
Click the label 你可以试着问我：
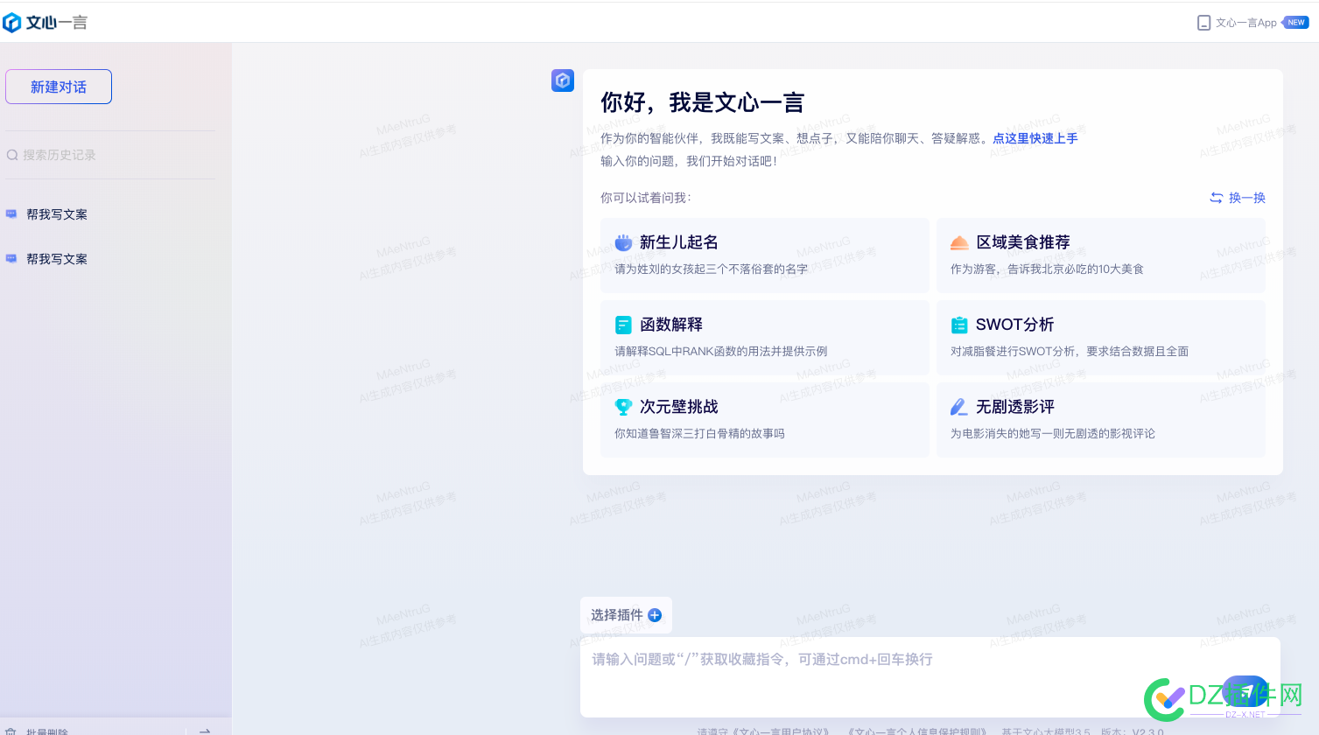(646, 198)
